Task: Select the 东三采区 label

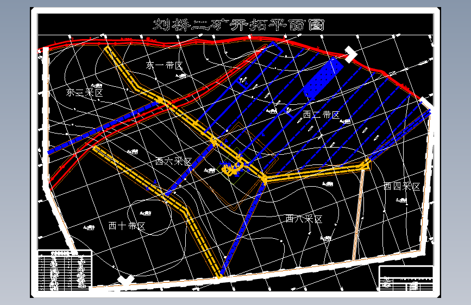Action: tap(85, 92)
